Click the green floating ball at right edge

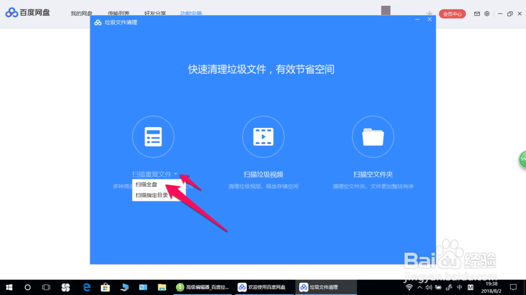coord(522,160)
